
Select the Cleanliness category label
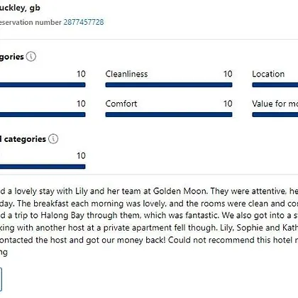(x=126, y=74)
